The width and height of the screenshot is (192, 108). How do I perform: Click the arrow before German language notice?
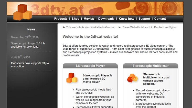pos(120,27)
